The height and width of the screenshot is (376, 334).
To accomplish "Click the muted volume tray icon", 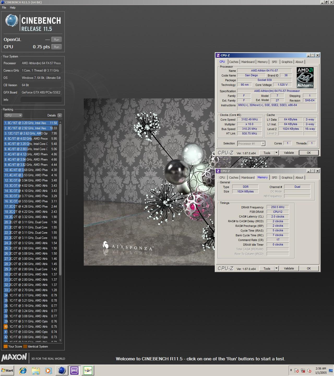I will point(309,371).
